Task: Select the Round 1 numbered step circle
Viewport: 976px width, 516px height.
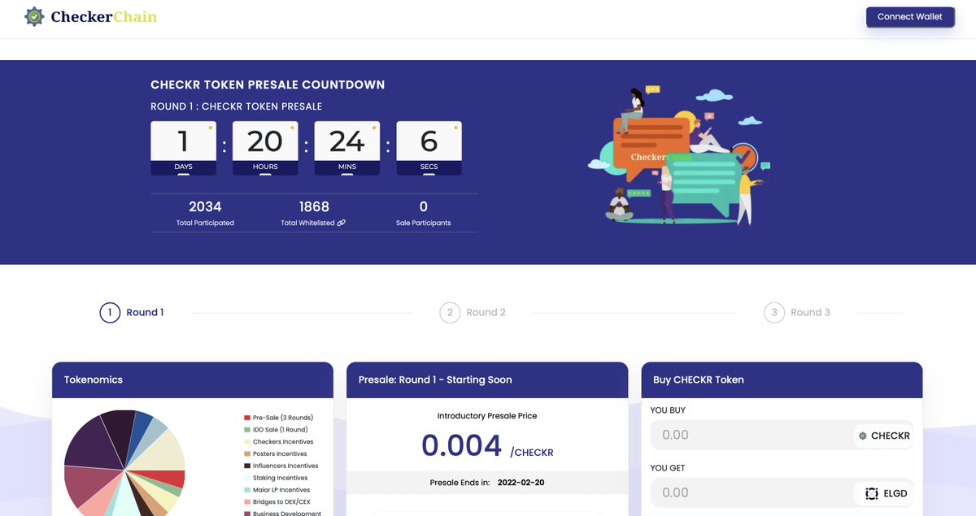Action: pyautogui.click(x=109, y=312)
